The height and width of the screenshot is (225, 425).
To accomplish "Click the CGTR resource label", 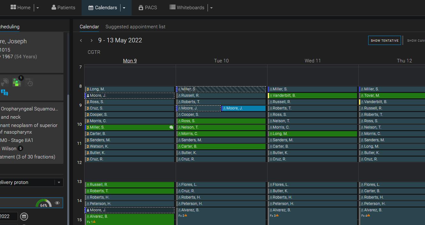I will tap(94, 52).
